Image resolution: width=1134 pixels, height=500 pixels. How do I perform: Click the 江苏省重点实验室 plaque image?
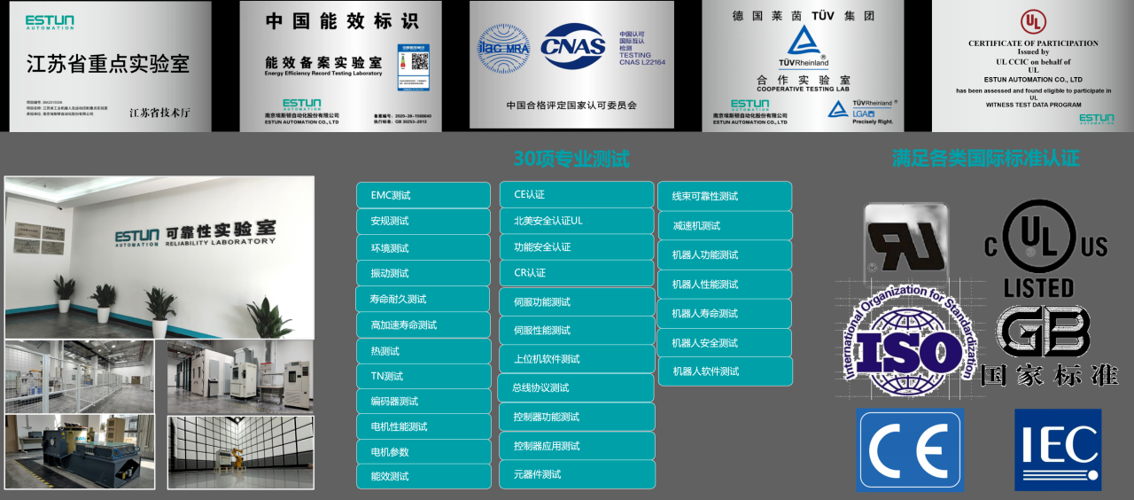point(111,66)
